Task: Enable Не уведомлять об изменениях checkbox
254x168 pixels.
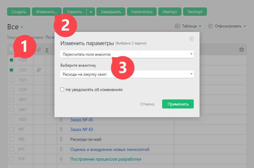Action: pyautogui.click(x=62, y=90)
